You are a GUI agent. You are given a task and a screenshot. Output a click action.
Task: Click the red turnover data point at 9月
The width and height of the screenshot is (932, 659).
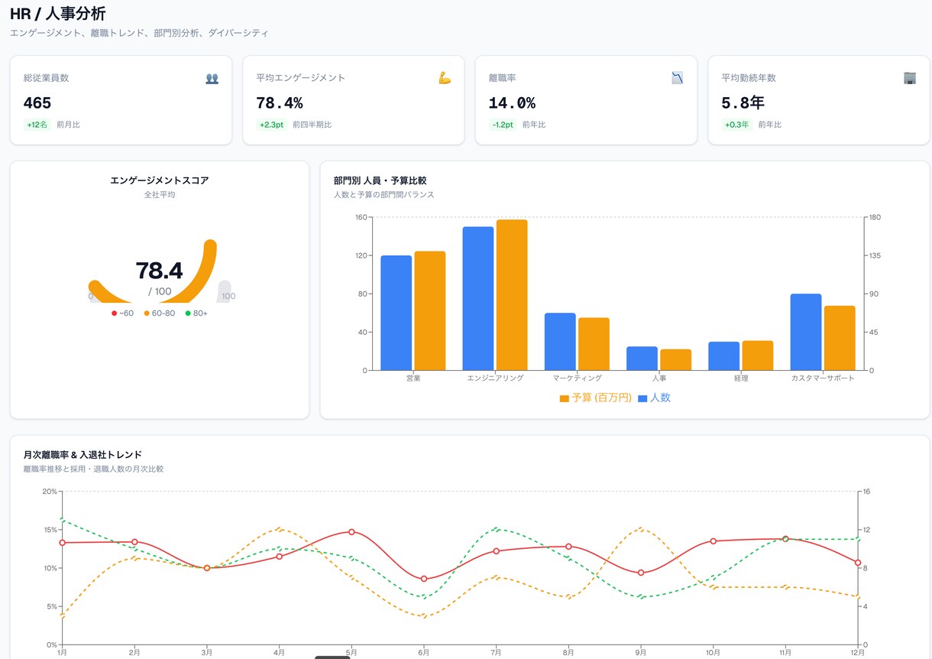(641, 573)
